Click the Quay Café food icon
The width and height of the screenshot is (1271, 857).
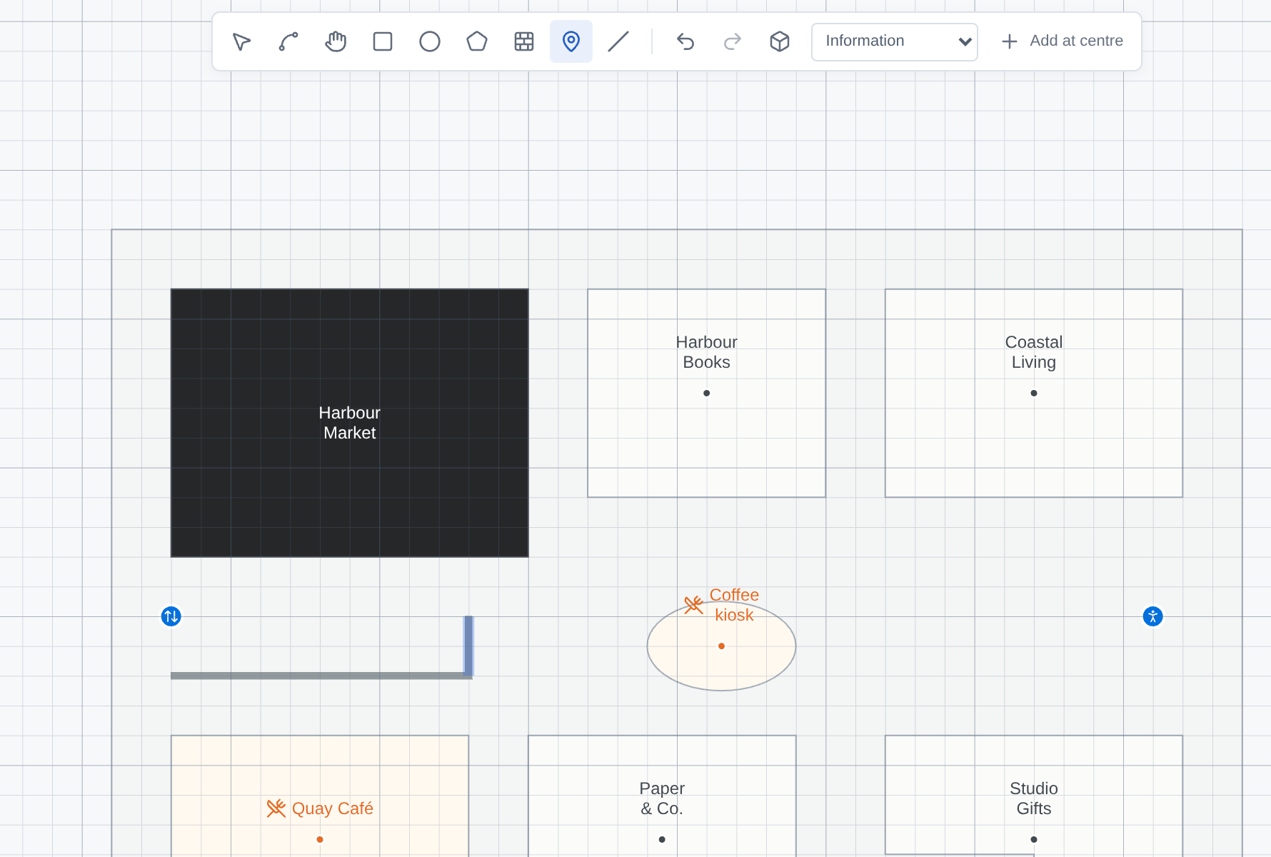pos(276,808)
